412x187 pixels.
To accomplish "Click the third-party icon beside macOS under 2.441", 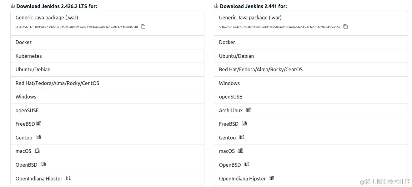I will click(241, 150).
